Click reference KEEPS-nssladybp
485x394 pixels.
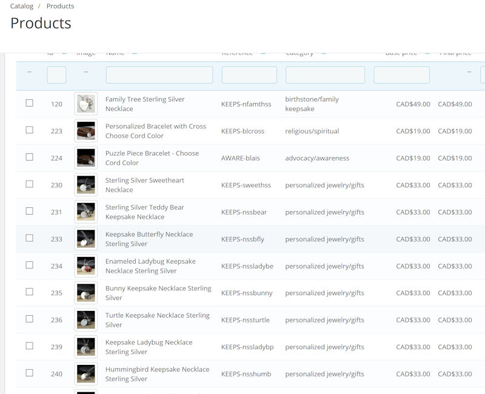(x=247, y=347)
